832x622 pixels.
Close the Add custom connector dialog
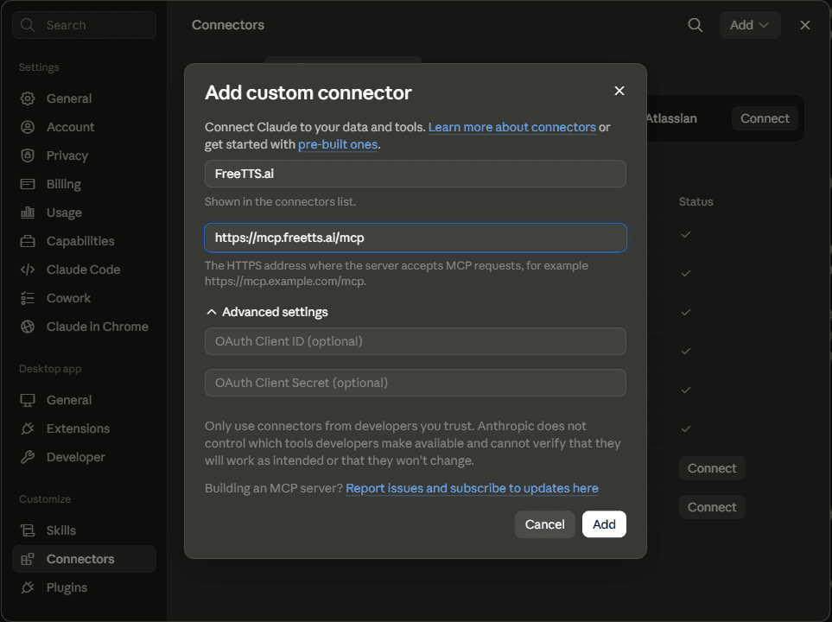[619, 91]
